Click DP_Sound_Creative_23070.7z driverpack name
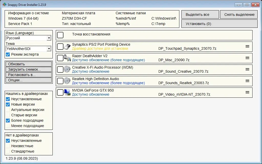The image size is (262, 164). tap(183, 72)
